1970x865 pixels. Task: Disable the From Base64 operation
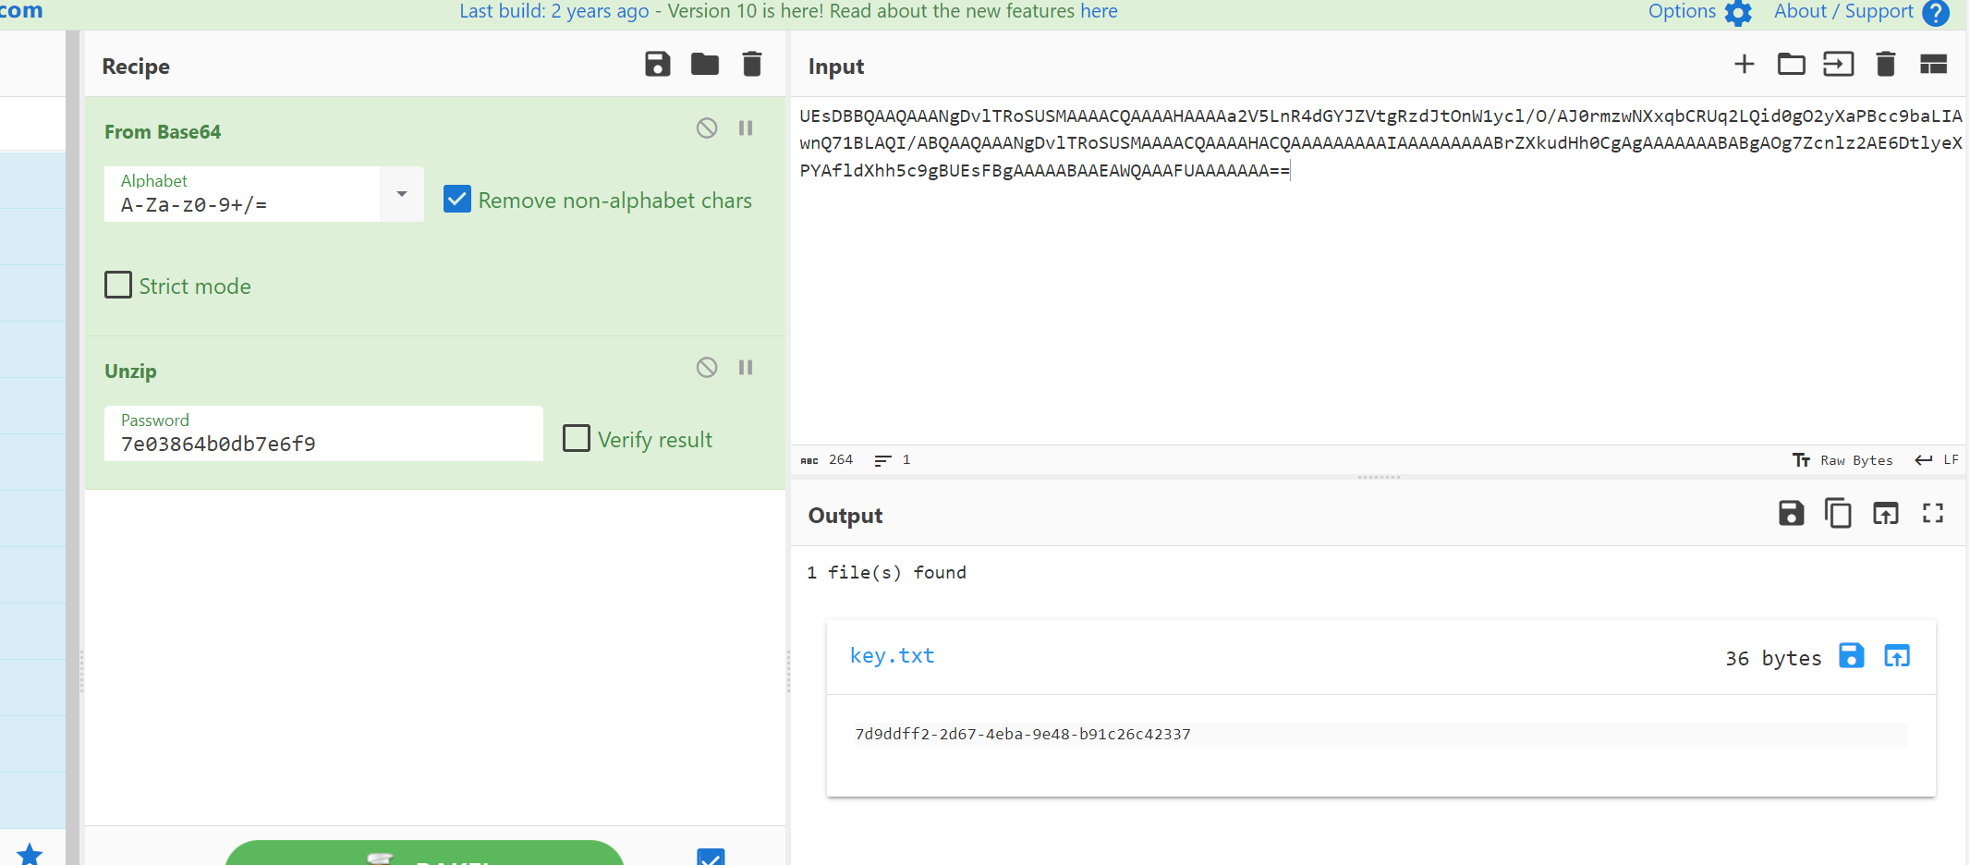(x=707, y=128)
